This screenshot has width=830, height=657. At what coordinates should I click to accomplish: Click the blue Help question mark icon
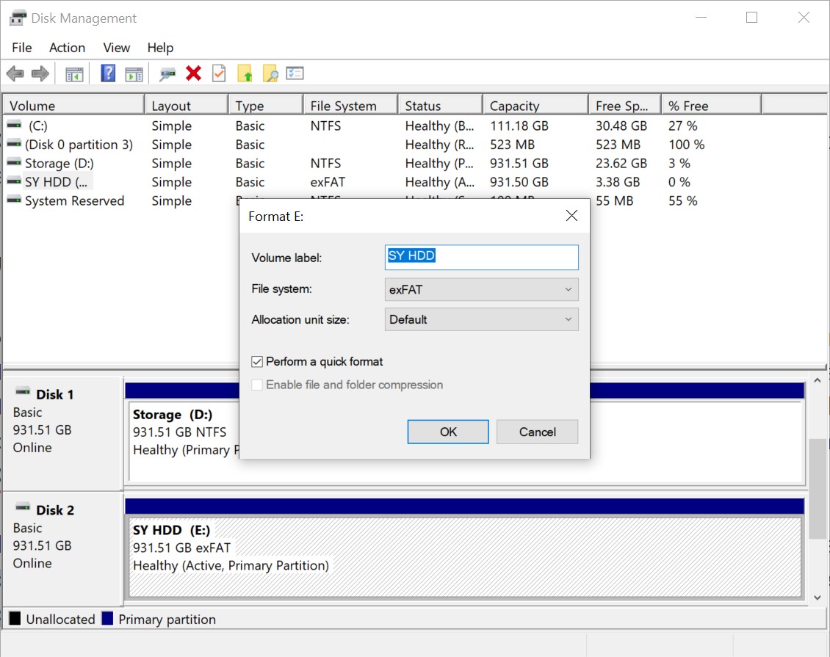[108, 73]
